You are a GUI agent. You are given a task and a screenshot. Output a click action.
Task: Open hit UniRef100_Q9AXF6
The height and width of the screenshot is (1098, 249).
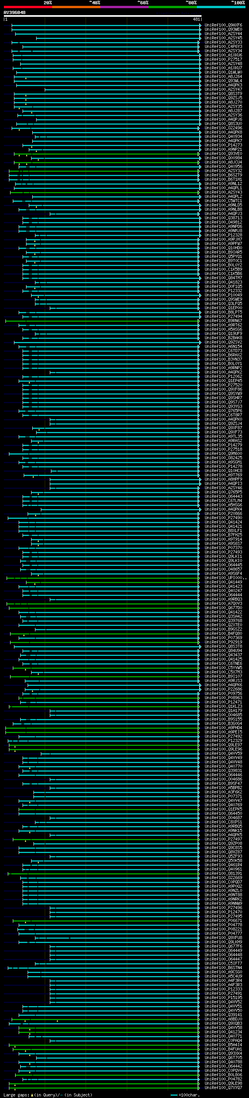tap(223, 26)
